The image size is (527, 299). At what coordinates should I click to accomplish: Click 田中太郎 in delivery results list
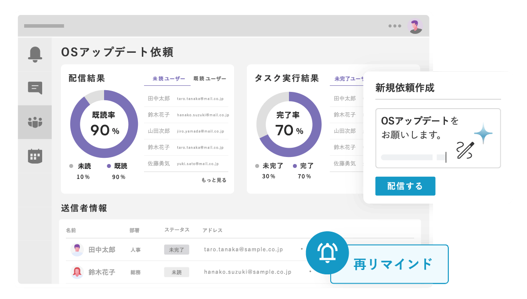(159, 98)
